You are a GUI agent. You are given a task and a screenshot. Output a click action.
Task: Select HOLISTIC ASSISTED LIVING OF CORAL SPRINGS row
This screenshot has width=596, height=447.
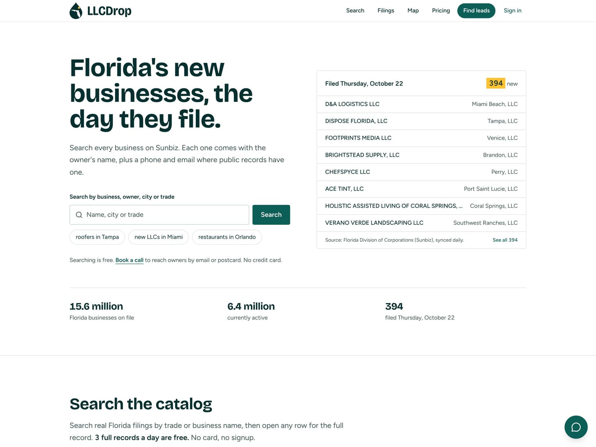point(421,206)
